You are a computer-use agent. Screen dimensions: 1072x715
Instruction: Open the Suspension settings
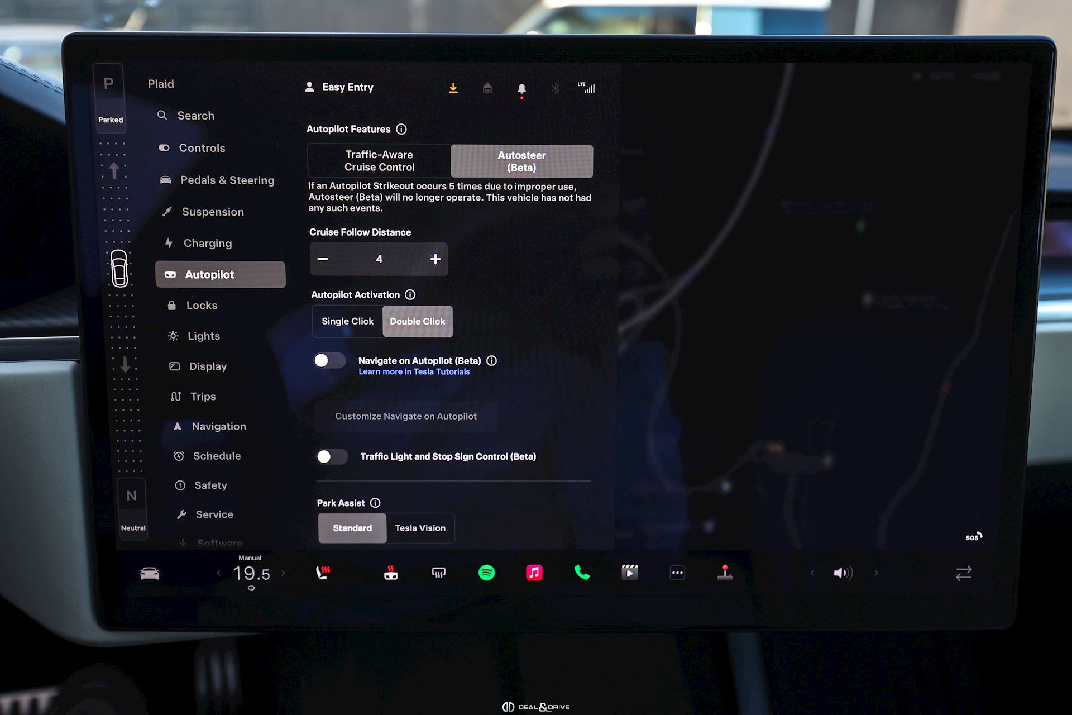pos(203,212)
